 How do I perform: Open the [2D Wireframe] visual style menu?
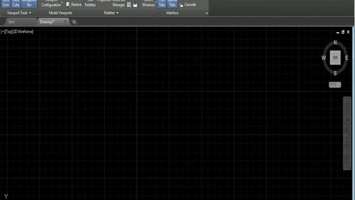23,32
